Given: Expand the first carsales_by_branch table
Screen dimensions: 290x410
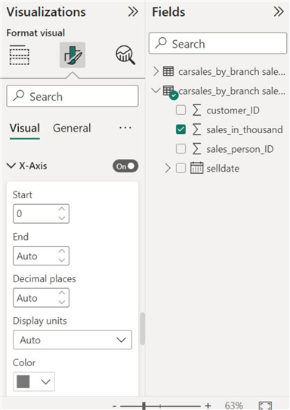Looking at the screenshot, I should [156, 71].
